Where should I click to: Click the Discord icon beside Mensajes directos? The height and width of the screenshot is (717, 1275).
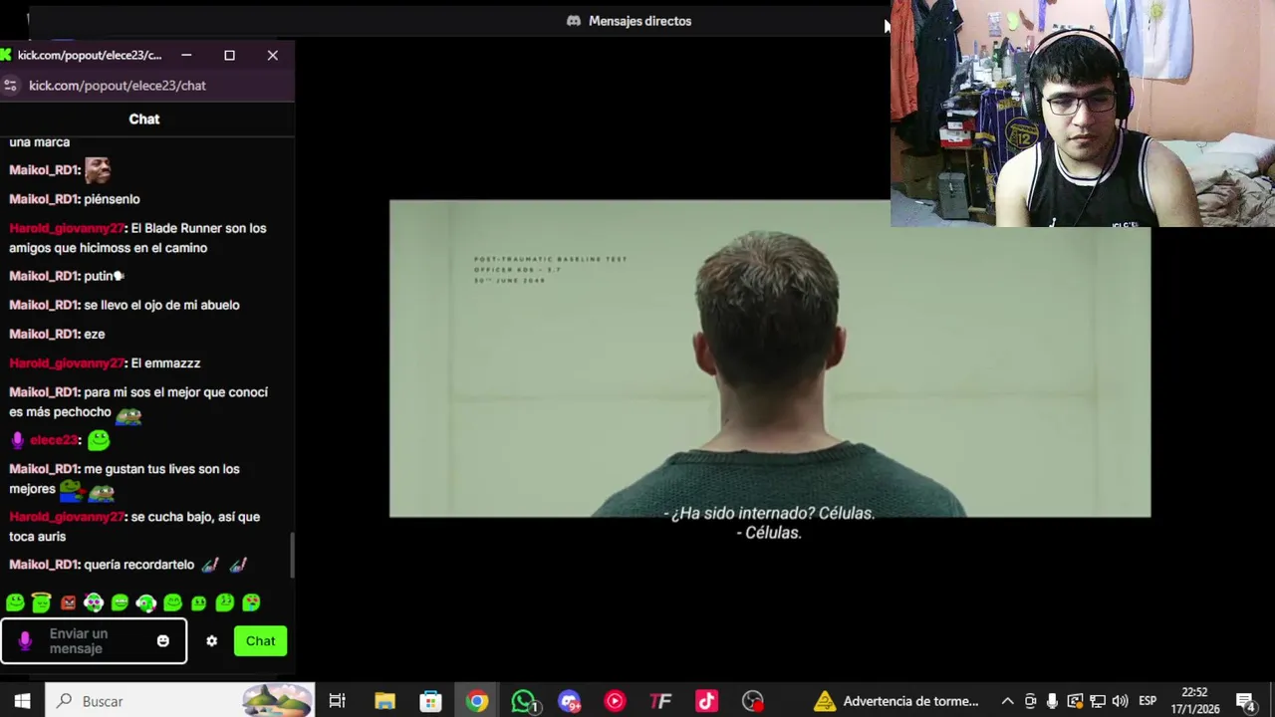point(574,21)
